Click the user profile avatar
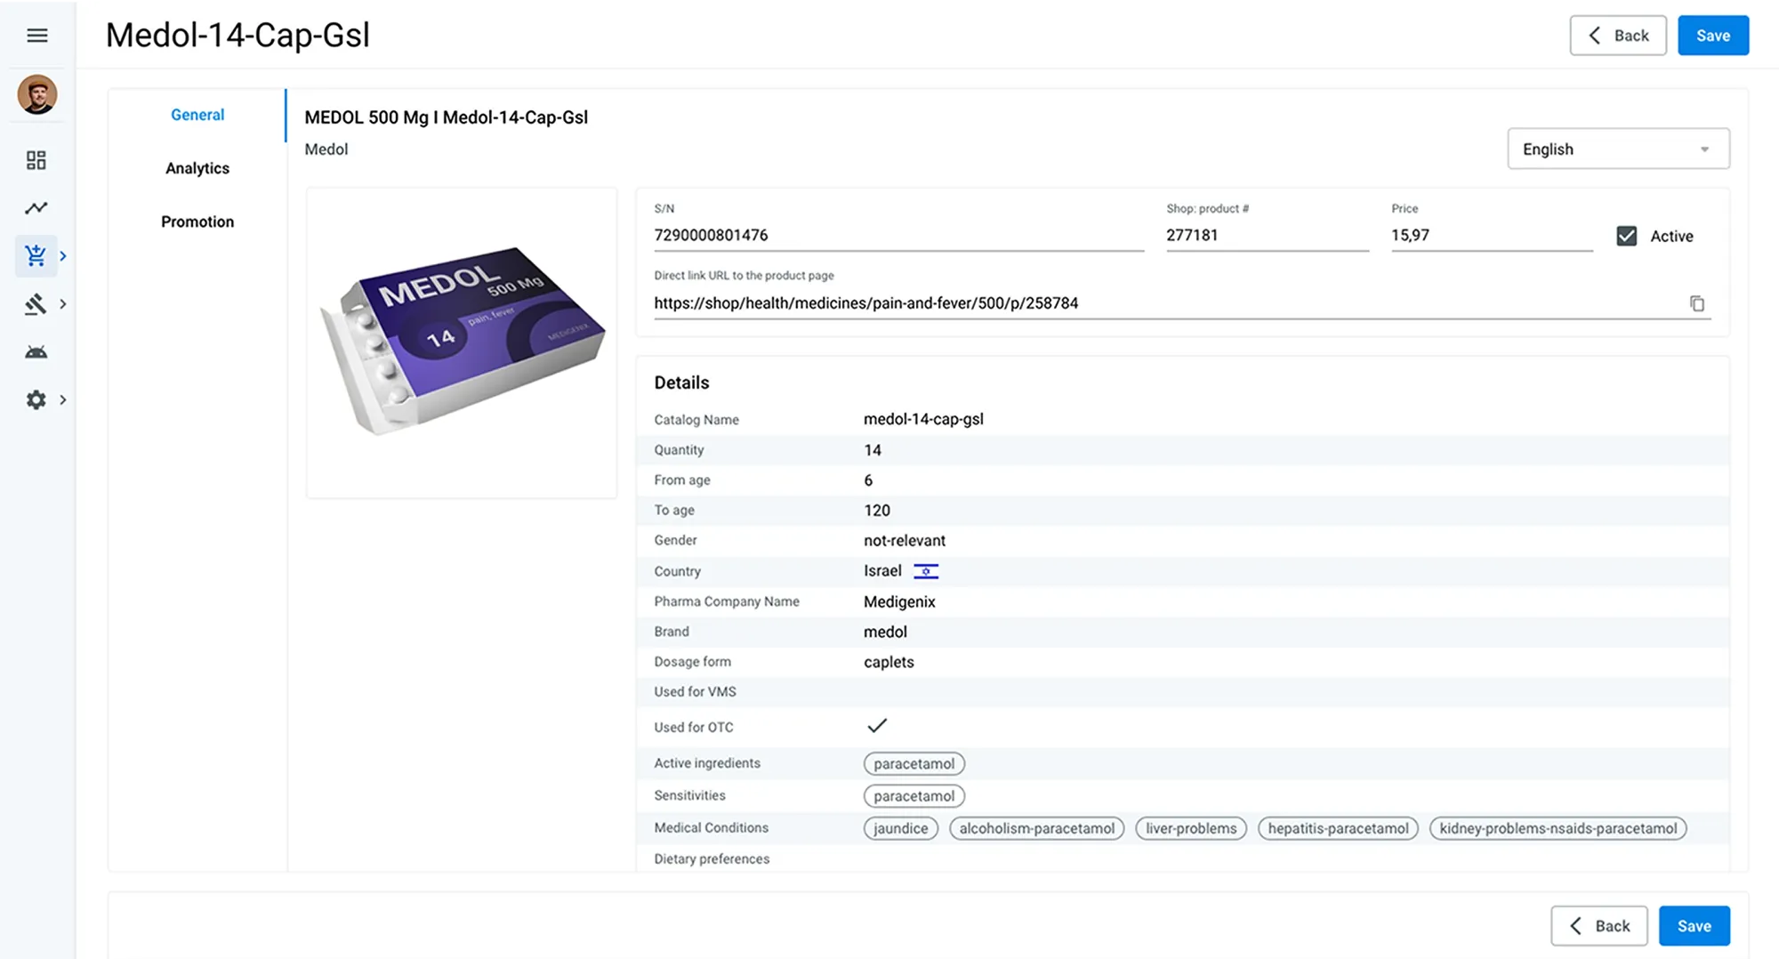The width and height of the screenshot is (1779, 959). click(x=37, y=94)
